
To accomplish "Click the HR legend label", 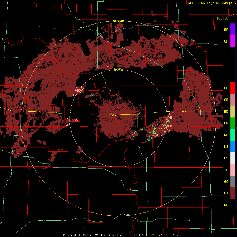I will pos(226,123).
